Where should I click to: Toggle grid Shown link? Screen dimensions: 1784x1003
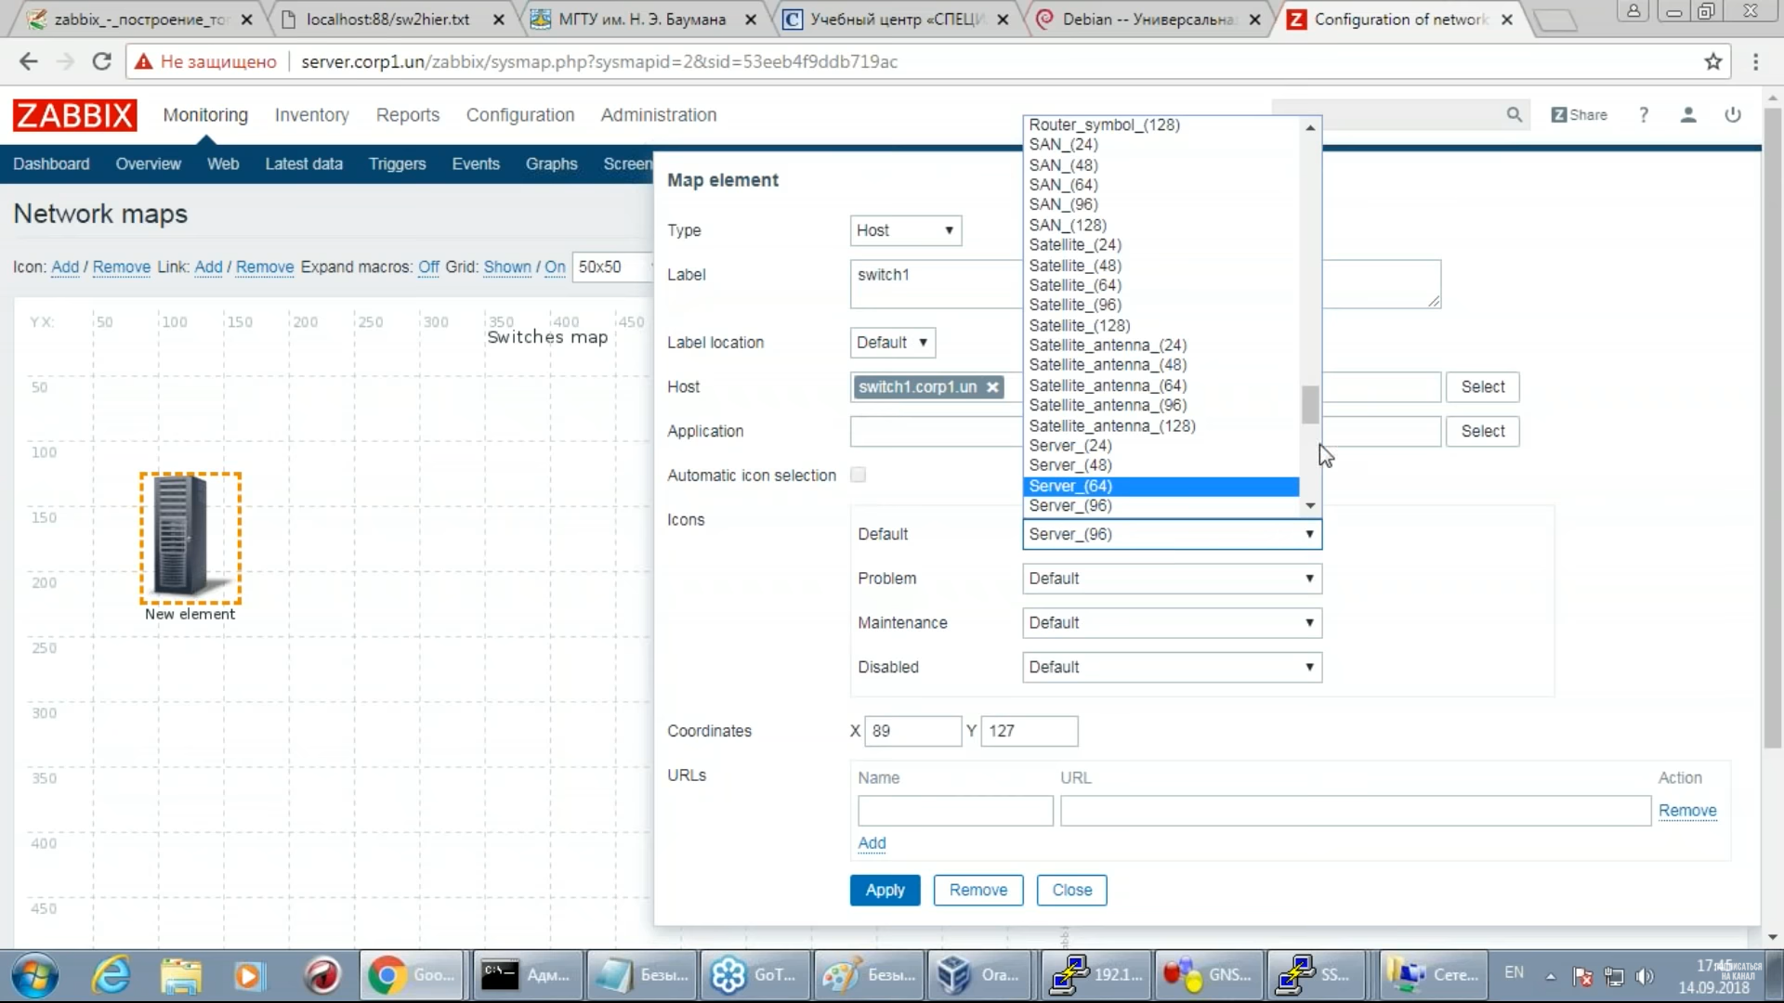point(507,267)
